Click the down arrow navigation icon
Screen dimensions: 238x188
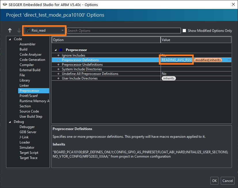[19, 30]
